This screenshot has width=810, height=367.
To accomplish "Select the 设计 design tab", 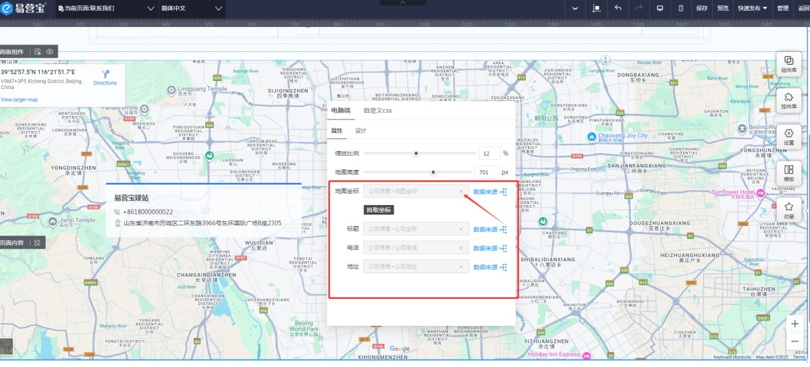I will tap(360, 130).
